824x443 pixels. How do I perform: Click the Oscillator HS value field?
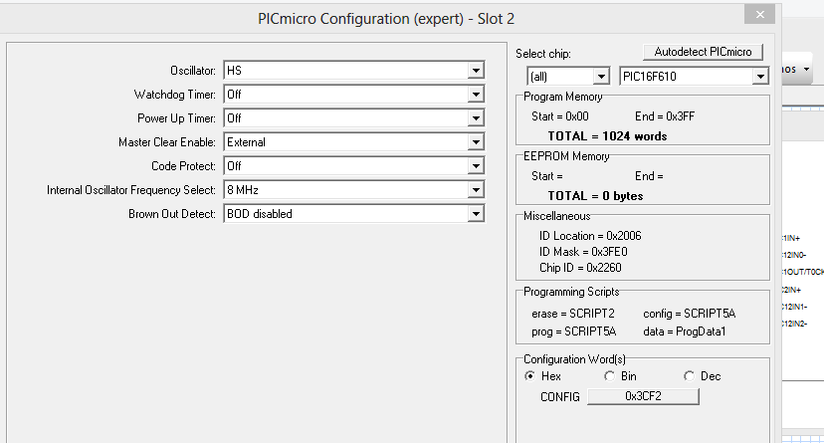pos(345,71)
